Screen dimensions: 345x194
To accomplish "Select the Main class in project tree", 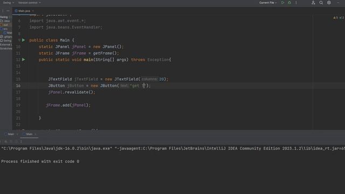I will [9, 33].
